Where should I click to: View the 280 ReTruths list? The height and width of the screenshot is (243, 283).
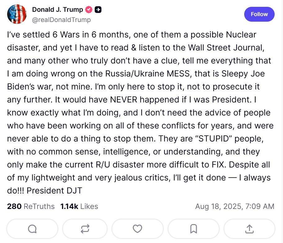point(31,206)
